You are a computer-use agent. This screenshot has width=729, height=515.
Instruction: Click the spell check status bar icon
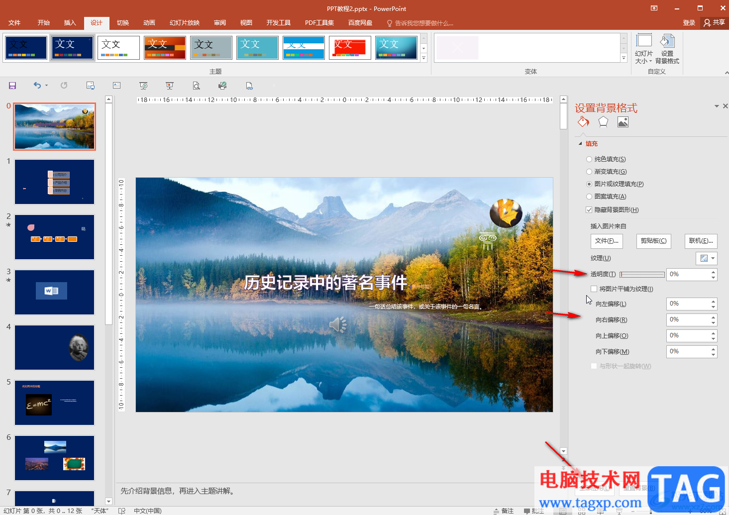[122, 511]
